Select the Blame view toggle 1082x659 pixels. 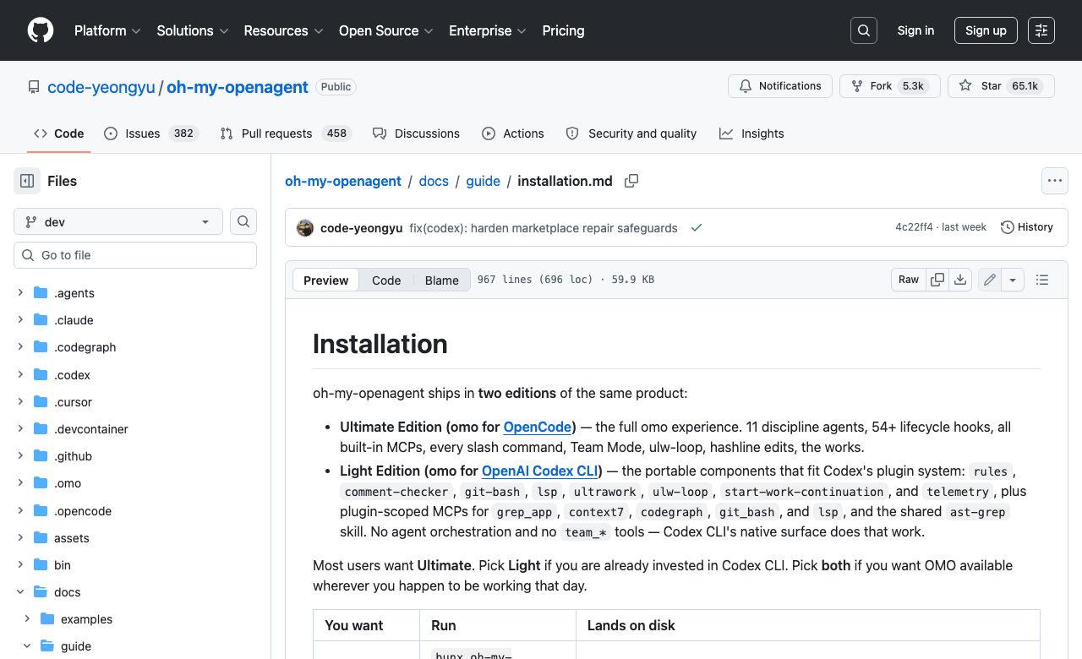pyautogui.click(x=442, y=280)
